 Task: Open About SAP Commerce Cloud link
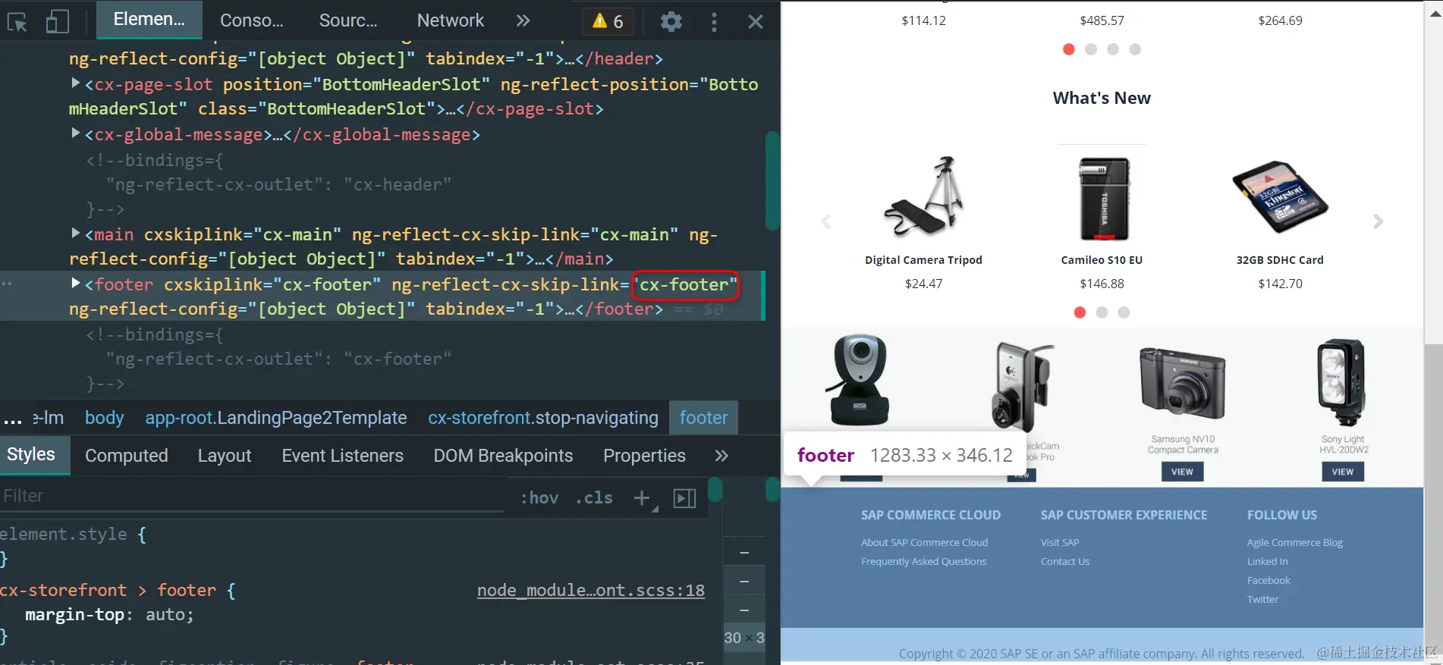[x=924, y=542]
